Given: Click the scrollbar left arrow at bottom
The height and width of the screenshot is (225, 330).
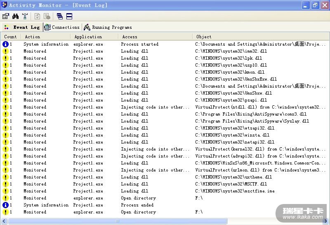Looking at the screenshot, I should pyautogui.click(x=4, y=221).
